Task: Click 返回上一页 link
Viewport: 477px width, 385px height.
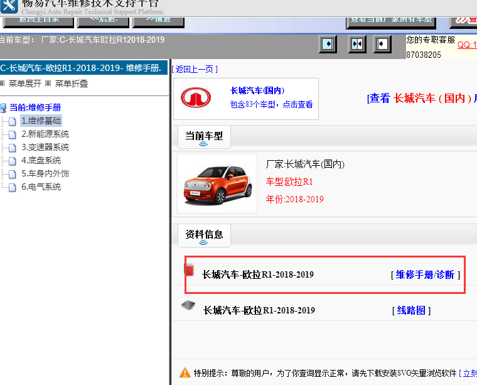Action: (195, 69)
